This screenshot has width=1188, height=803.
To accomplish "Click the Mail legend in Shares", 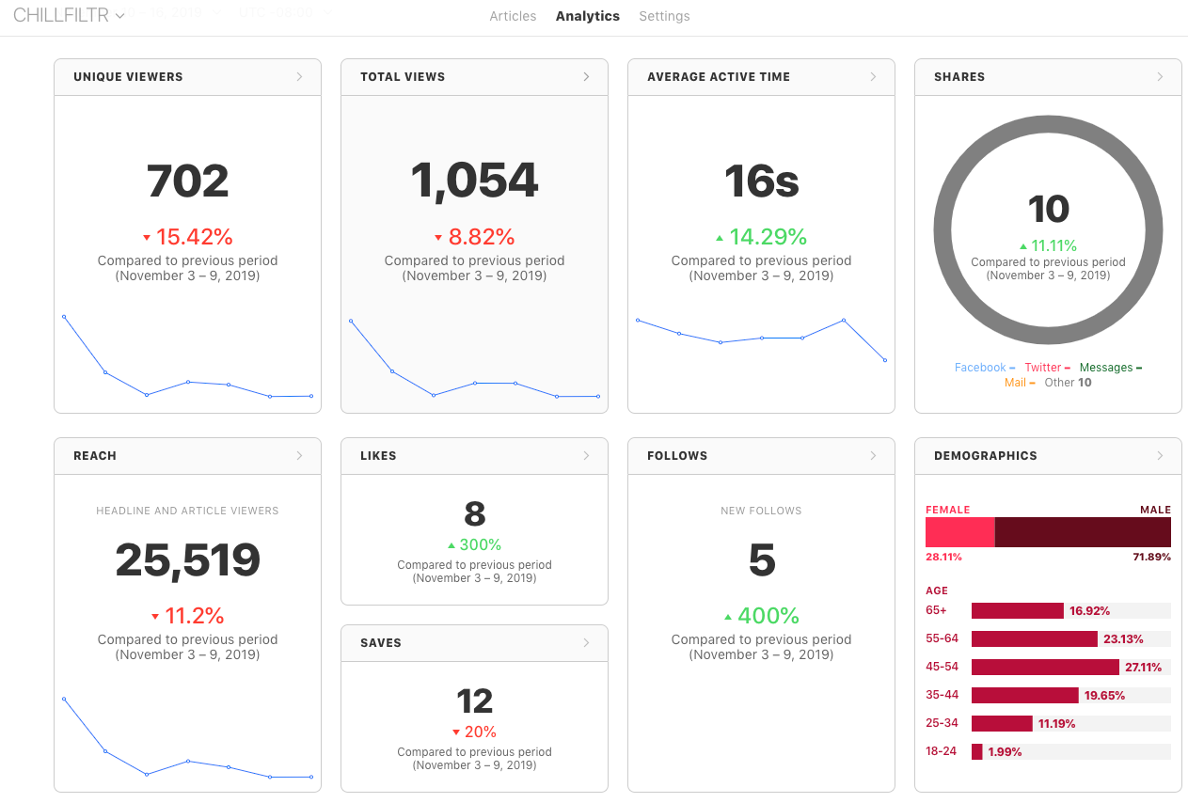I will (x=1020, y=383).
